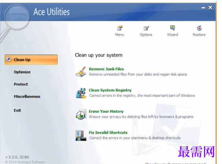Minimize the Ace Utilities window
222x164 pixels.
click(x=203, y=8)
